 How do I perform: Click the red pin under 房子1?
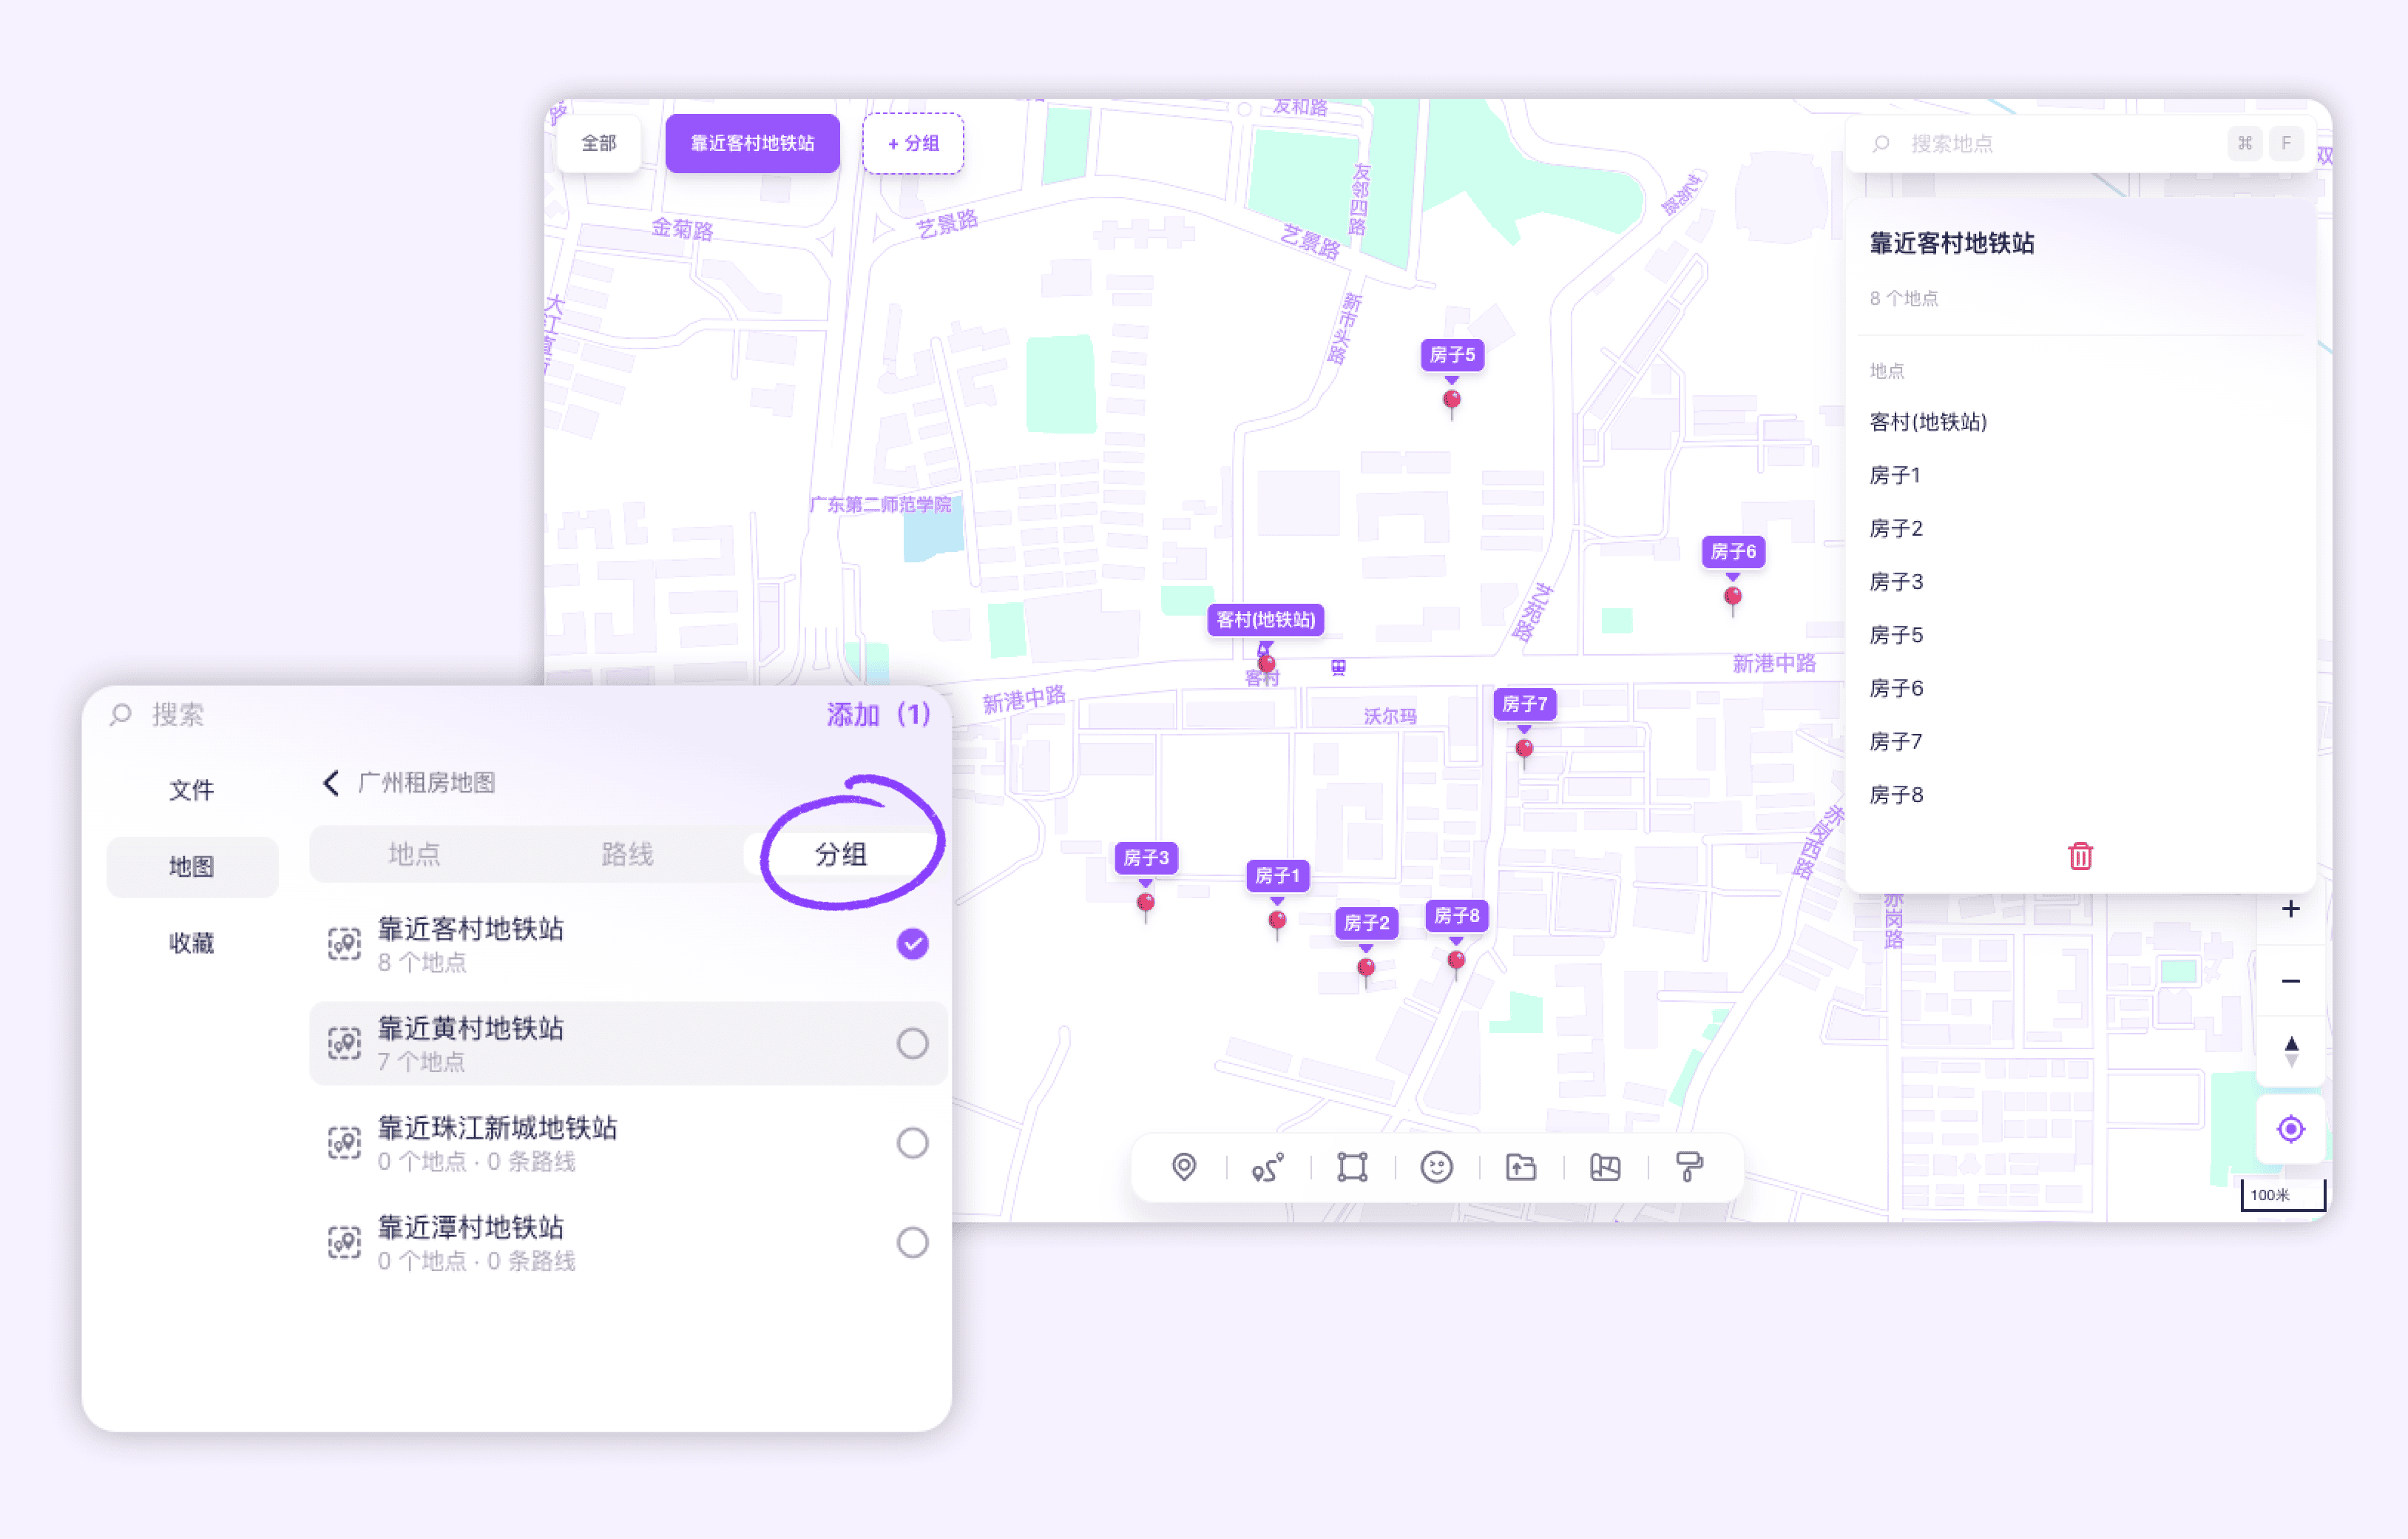tap(1277, 922)
